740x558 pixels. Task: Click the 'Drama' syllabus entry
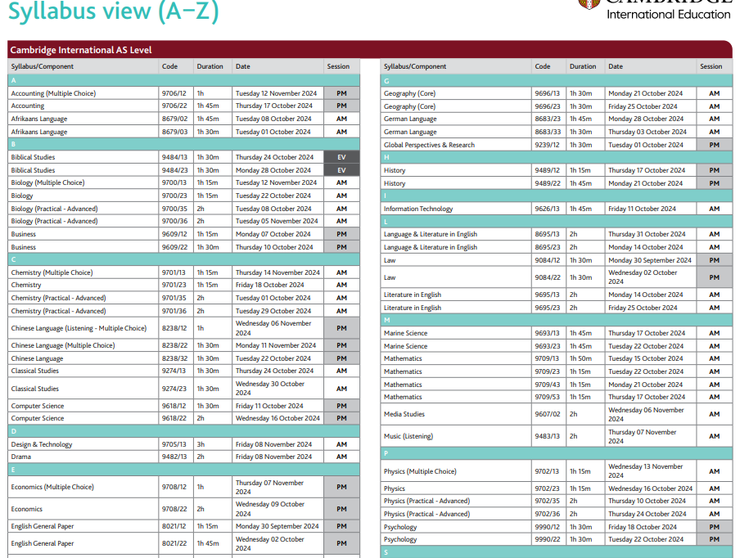point(21,457)
